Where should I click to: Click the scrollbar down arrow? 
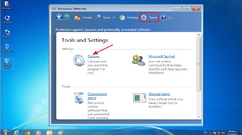tap(199, 117)
